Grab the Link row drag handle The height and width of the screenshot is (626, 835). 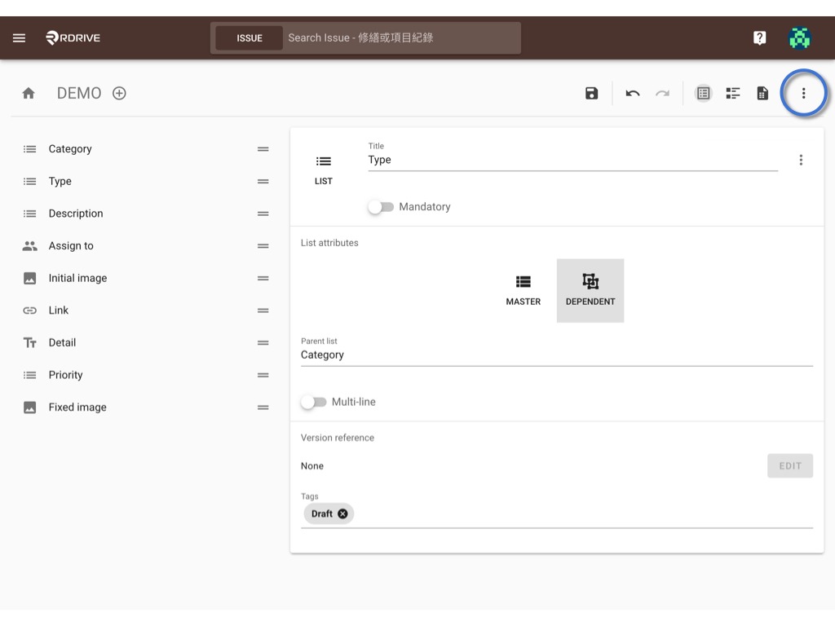(x=263, y=311)
